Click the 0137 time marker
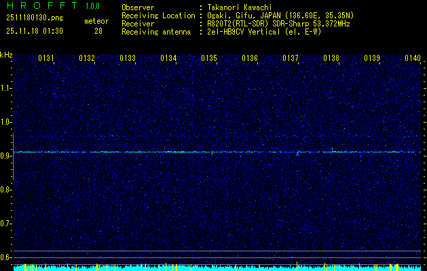This screenshot has height=271, width=427. coord(291,58)
